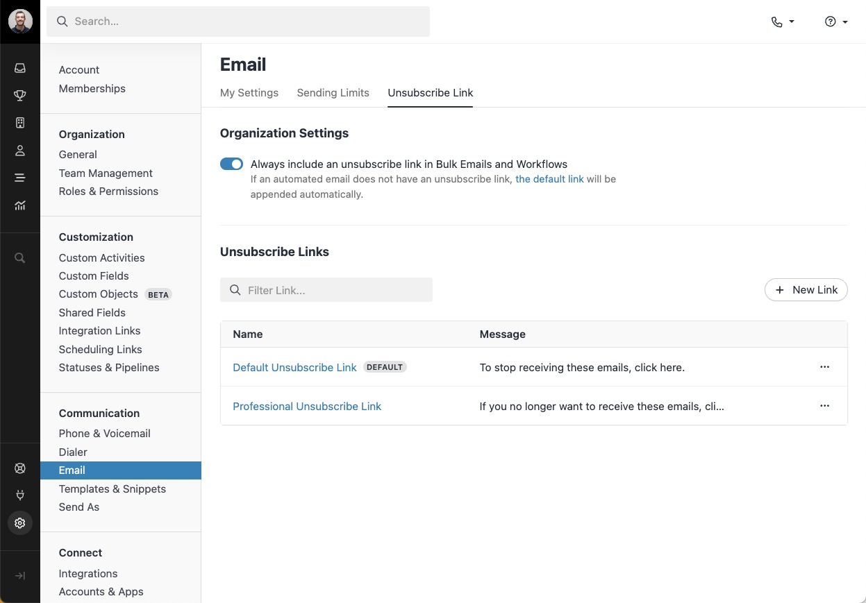The image size is (866, 603).
Task: Open Opportunities trophy icon
Action: click(20, 96)
